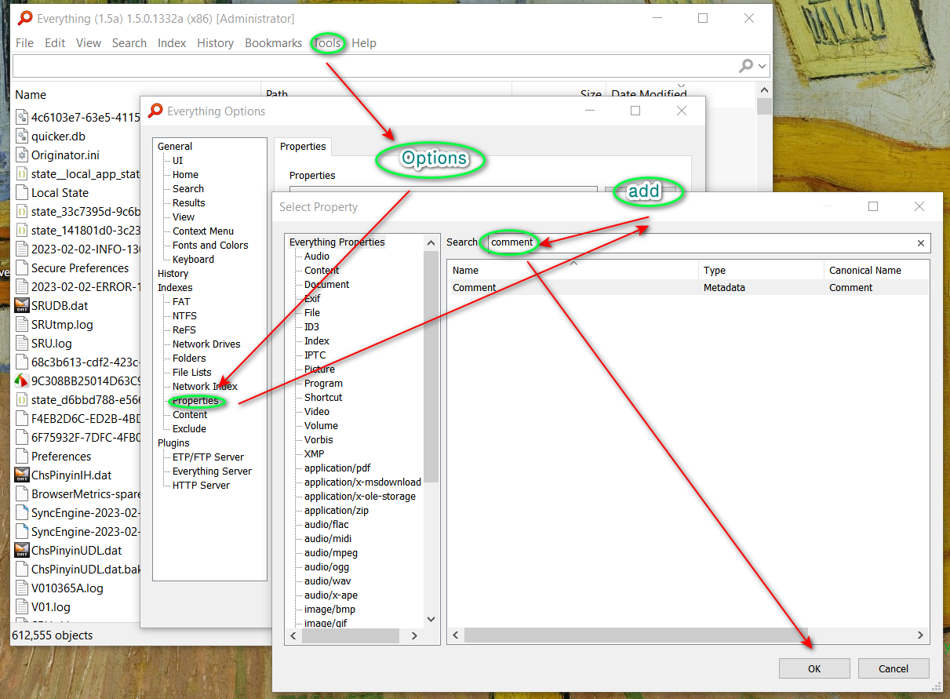Screen dimensions: 950x699
Task: Click right arrow of category tree horizontal scrollbar
Action: click(415, 636)
